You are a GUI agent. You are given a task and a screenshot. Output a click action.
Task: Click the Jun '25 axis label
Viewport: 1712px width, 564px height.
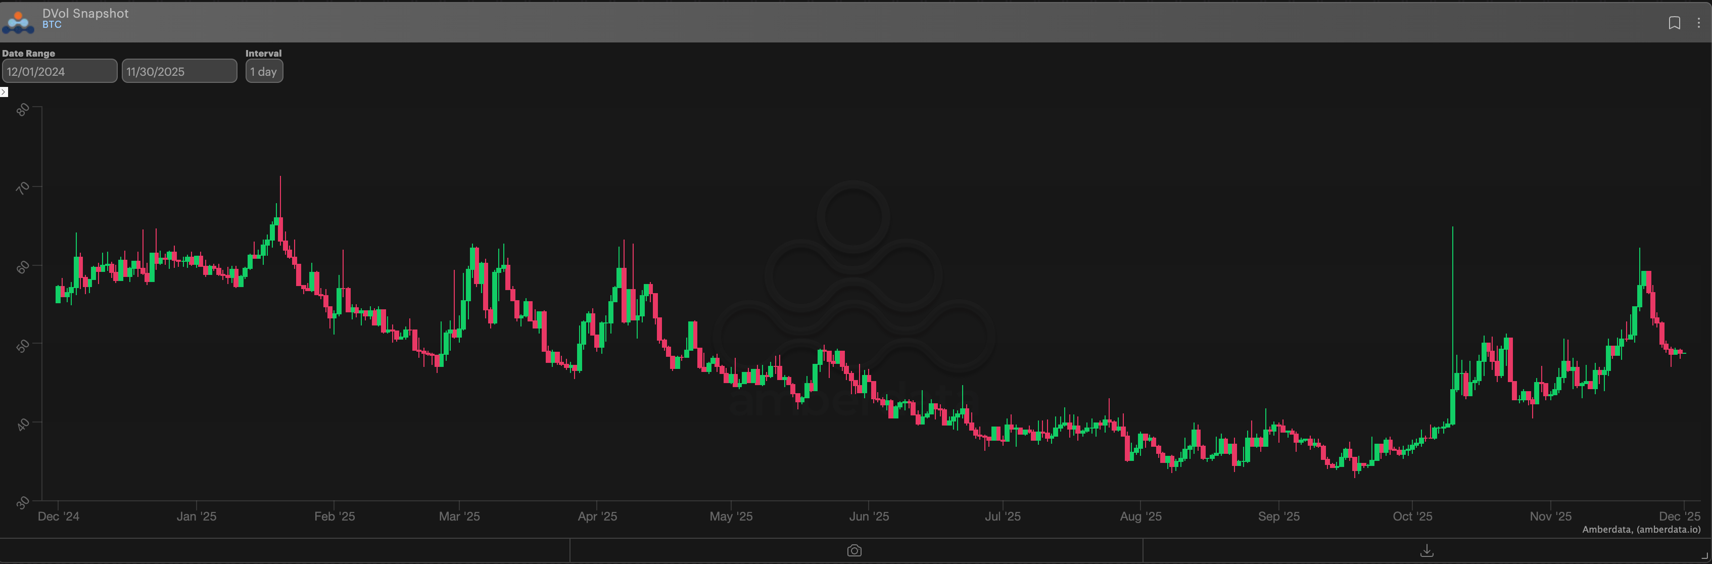869,516
